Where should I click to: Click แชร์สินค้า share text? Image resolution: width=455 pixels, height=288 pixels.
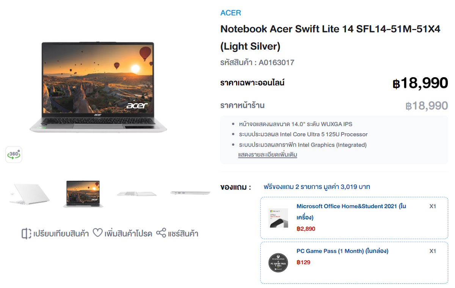[x=183, y=234]
